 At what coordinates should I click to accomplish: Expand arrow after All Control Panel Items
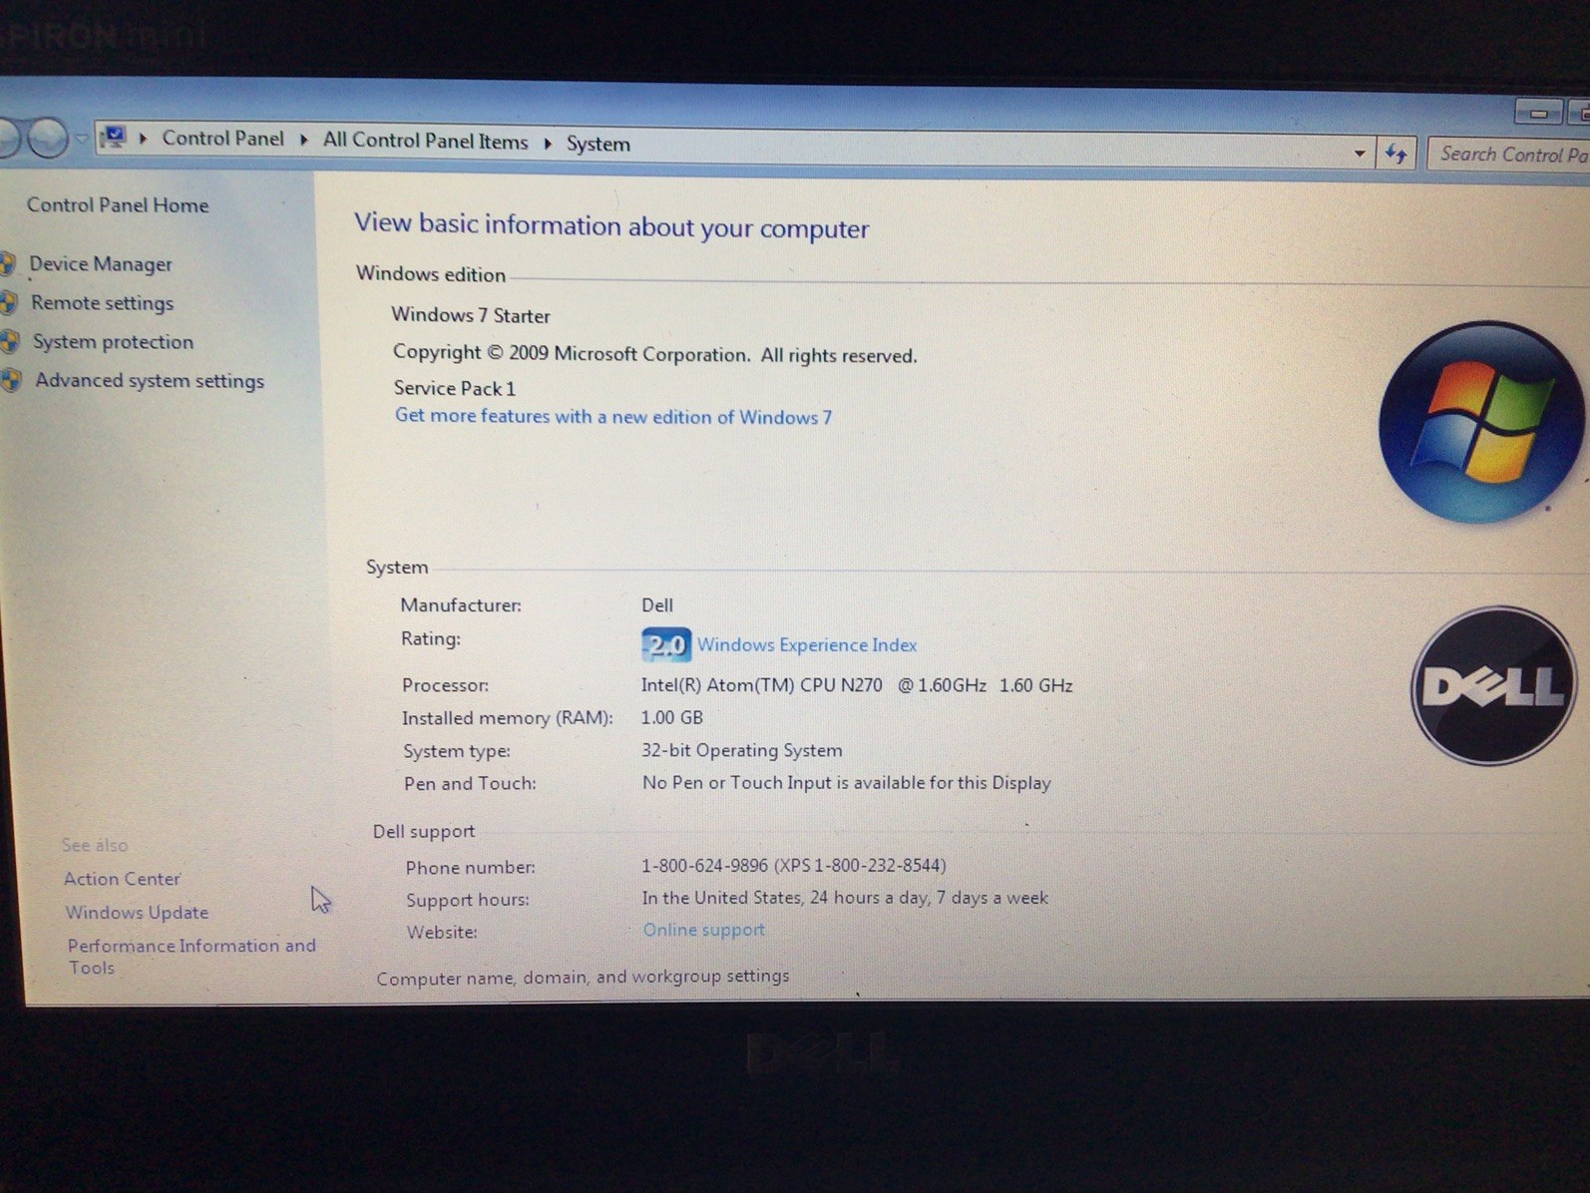tap(548, 144)
